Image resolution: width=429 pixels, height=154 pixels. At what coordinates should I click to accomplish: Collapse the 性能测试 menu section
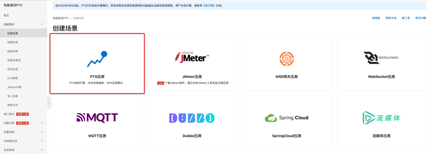point(42,24)
